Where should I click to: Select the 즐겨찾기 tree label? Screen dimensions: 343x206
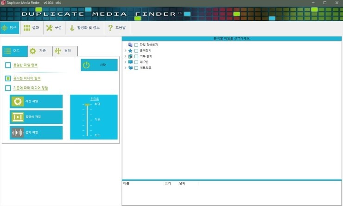point(146,50)
